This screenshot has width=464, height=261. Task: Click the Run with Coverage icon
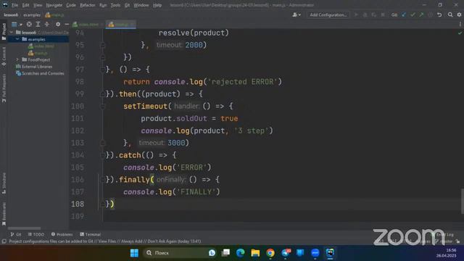pos(374,14)
